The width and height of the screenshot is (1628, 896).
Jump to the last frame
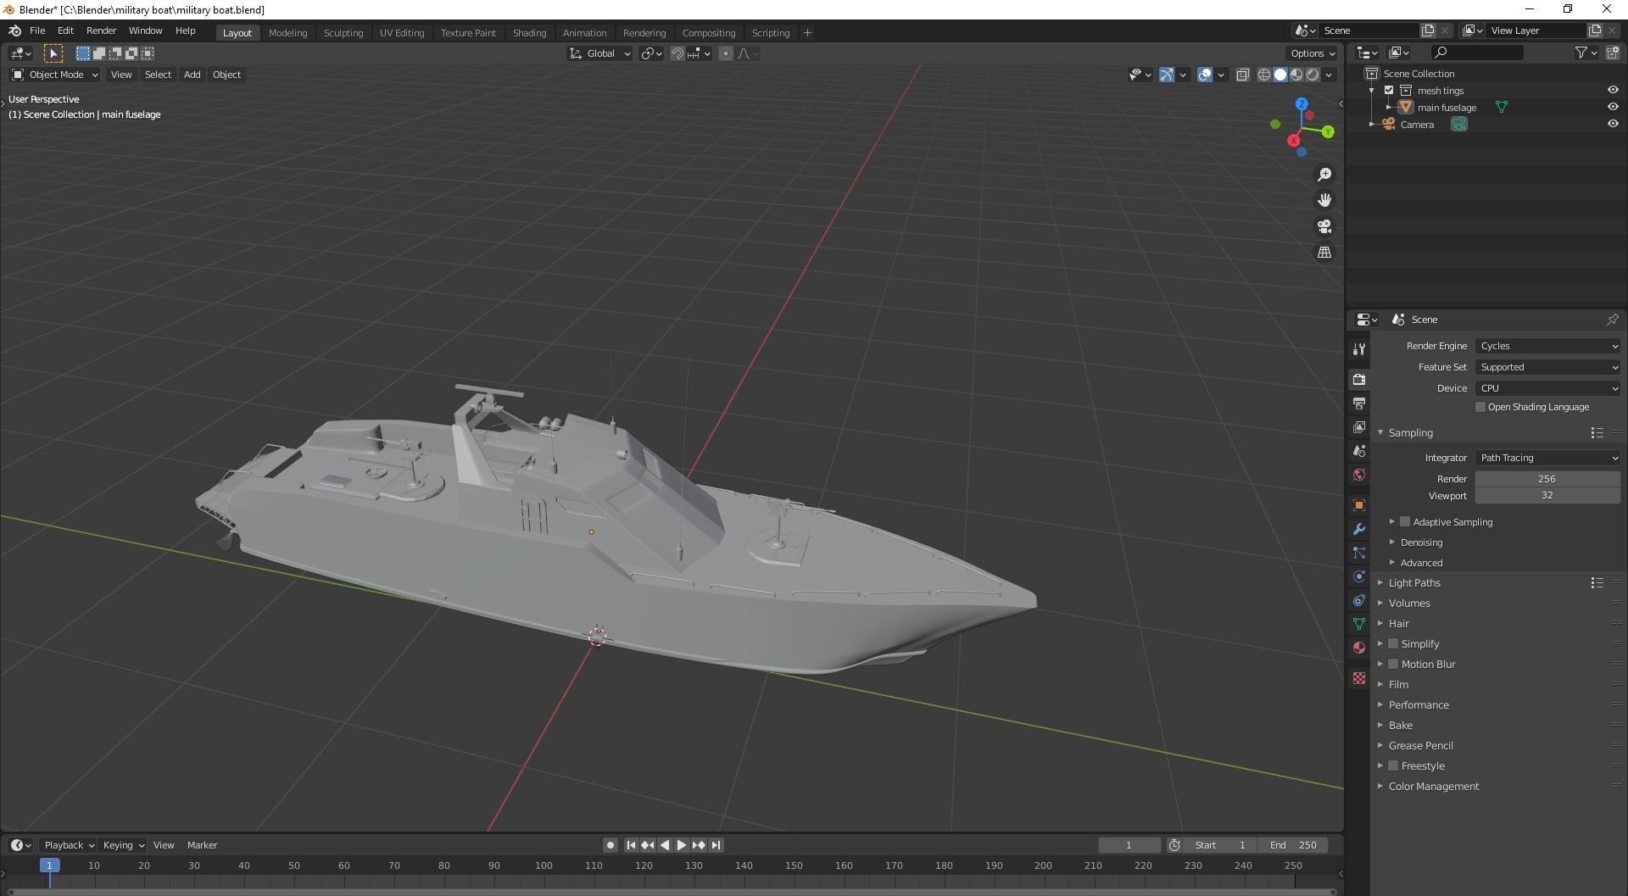pos(716,845)
